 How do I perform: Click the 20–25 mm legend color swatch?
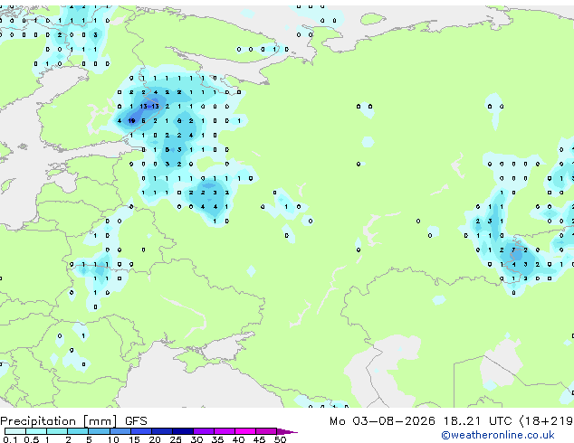[161, 431]
